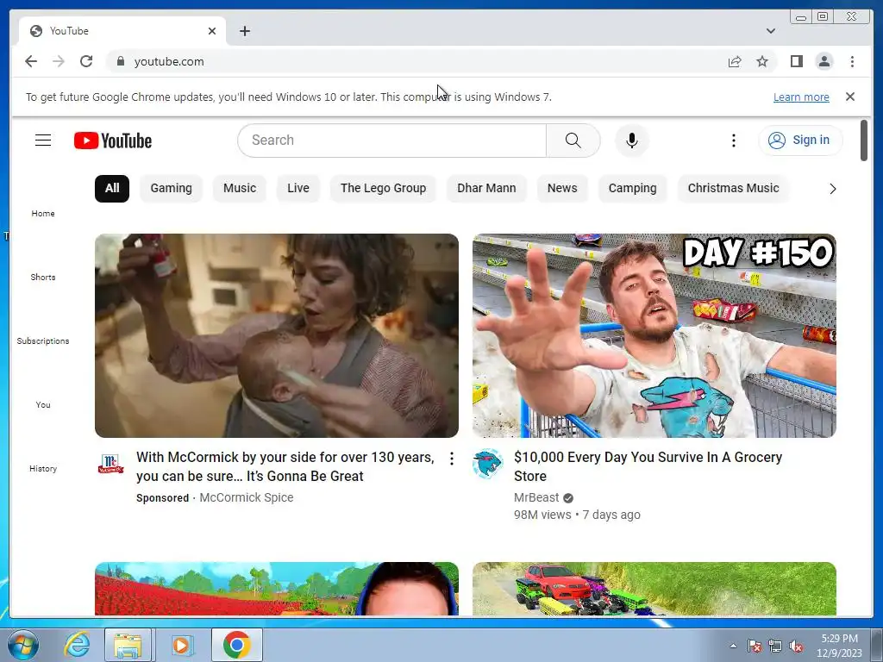Open Windows Media Player from taskbar
Screen dimensions: 883x662
pos(181,645)
